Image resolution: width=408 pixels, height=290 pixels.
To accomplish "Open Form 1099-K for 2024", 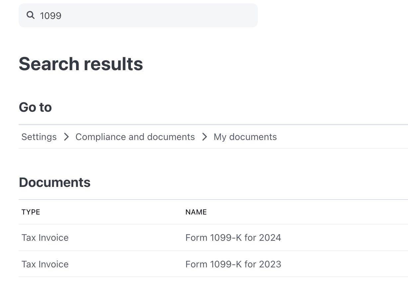I will coord(233,237).
